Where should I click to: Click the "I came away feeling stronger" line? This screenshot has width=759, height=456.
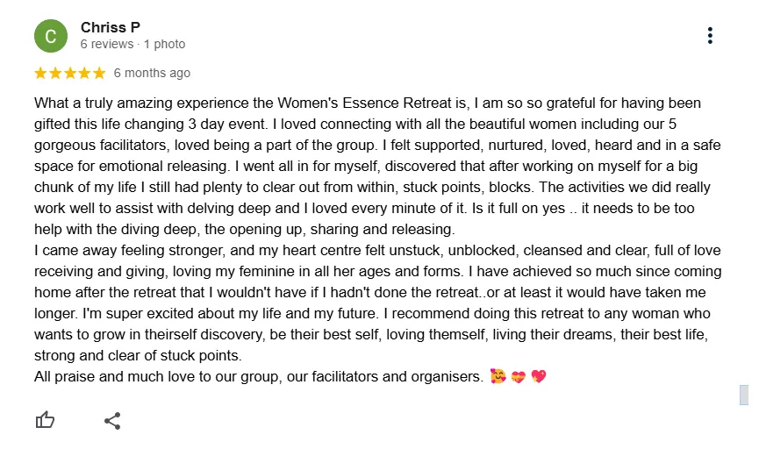coord(377,251)
